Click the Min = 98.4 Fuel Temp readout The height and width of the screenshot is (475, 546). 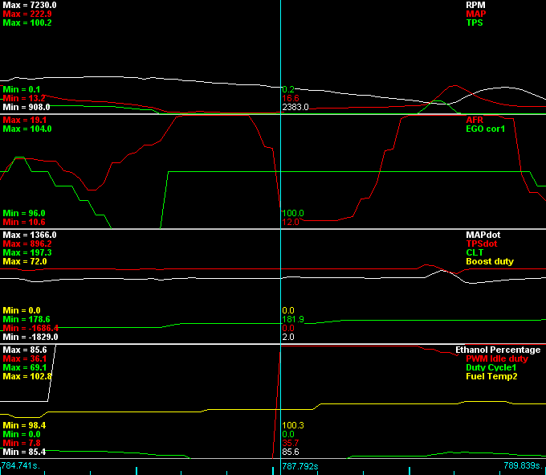pos(24,425)
